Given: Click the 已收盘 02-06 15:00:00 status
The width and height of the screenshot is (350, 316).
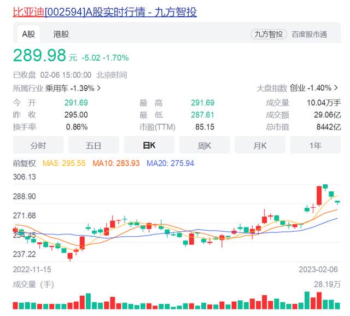Looking at the screenshot, I should point(52,75).
